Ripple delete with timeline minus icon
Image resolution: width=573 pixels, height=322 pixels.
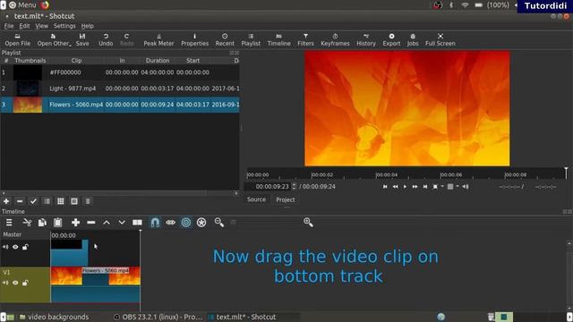(91, 223)
